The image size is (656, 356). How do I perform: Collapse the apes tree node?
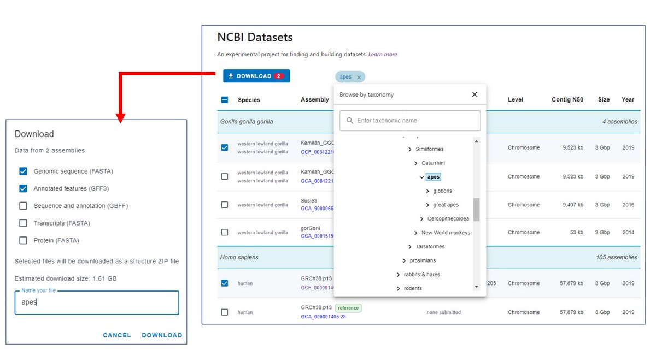421,177
